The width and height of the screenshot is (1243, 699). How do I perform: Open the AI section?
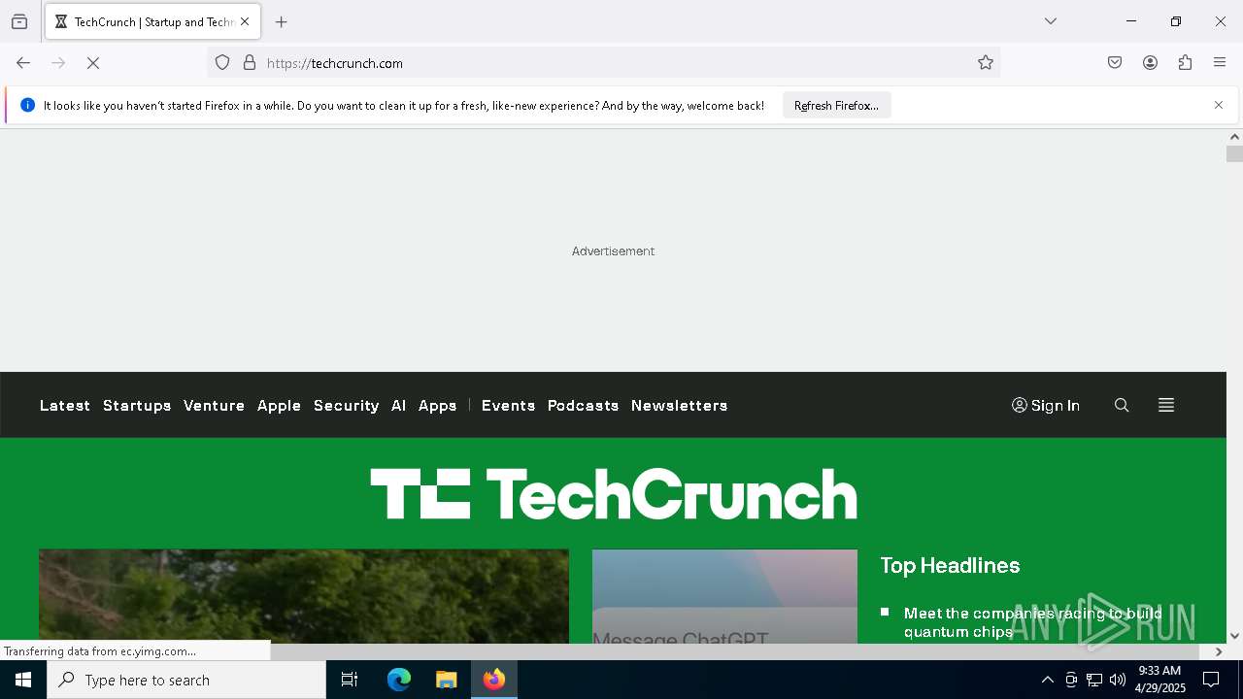(x=398, y=405)
